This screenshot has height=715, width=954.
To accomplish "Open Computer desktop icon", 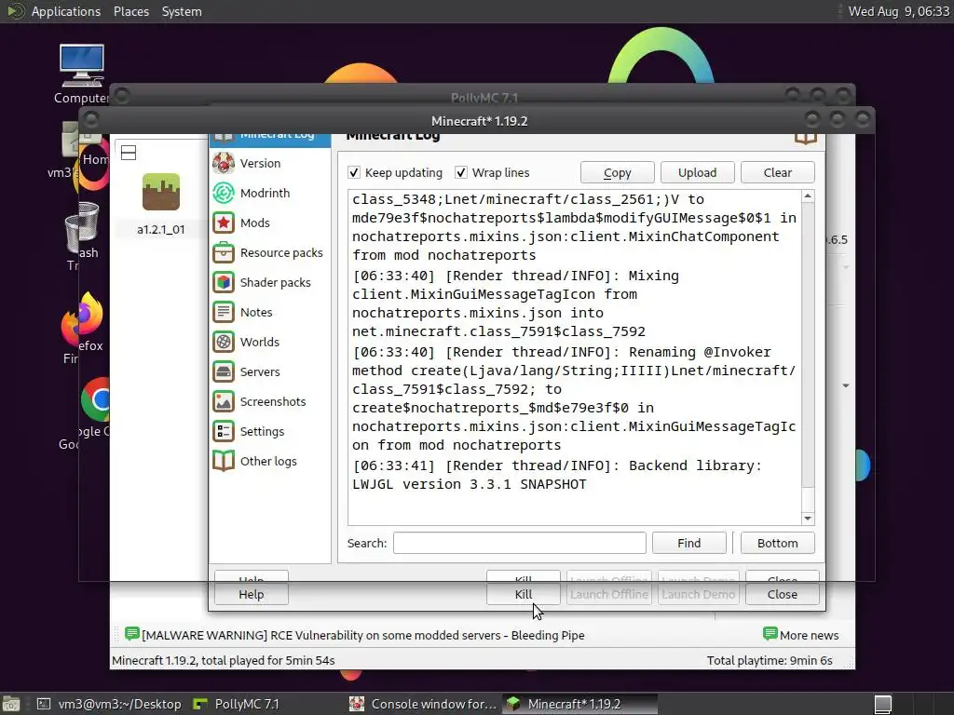I will click(82, 66).
